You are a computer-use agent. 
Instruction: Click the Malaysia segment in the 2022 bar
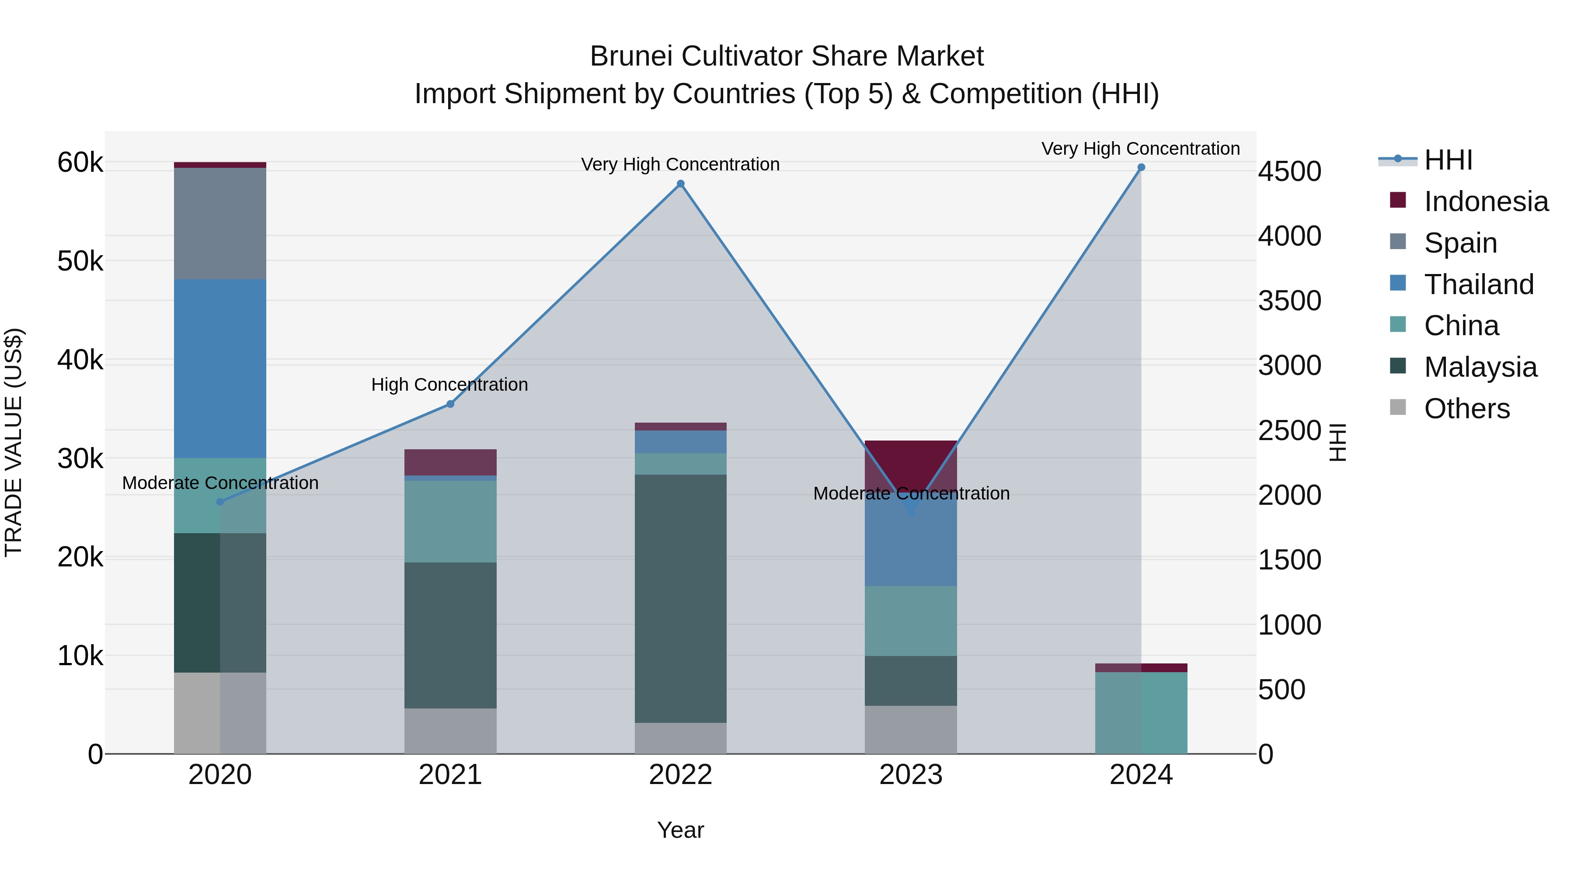pos(681,599)
